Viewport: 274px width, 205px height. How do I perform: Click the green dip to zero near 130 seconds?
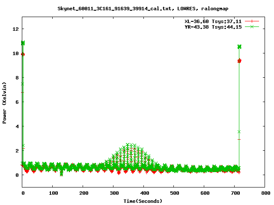tap(61, 174)
